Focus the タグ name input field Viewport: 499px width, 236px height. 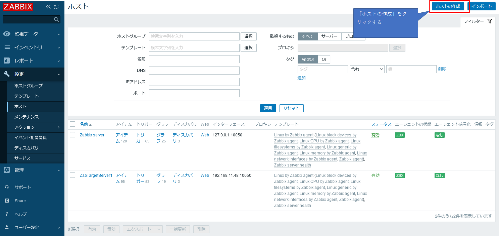[323, 69]
